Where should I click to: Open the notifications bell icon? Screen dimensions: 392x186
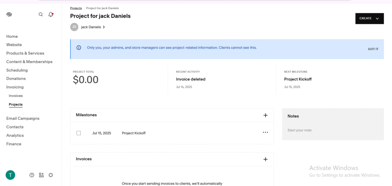click(51, 14)
